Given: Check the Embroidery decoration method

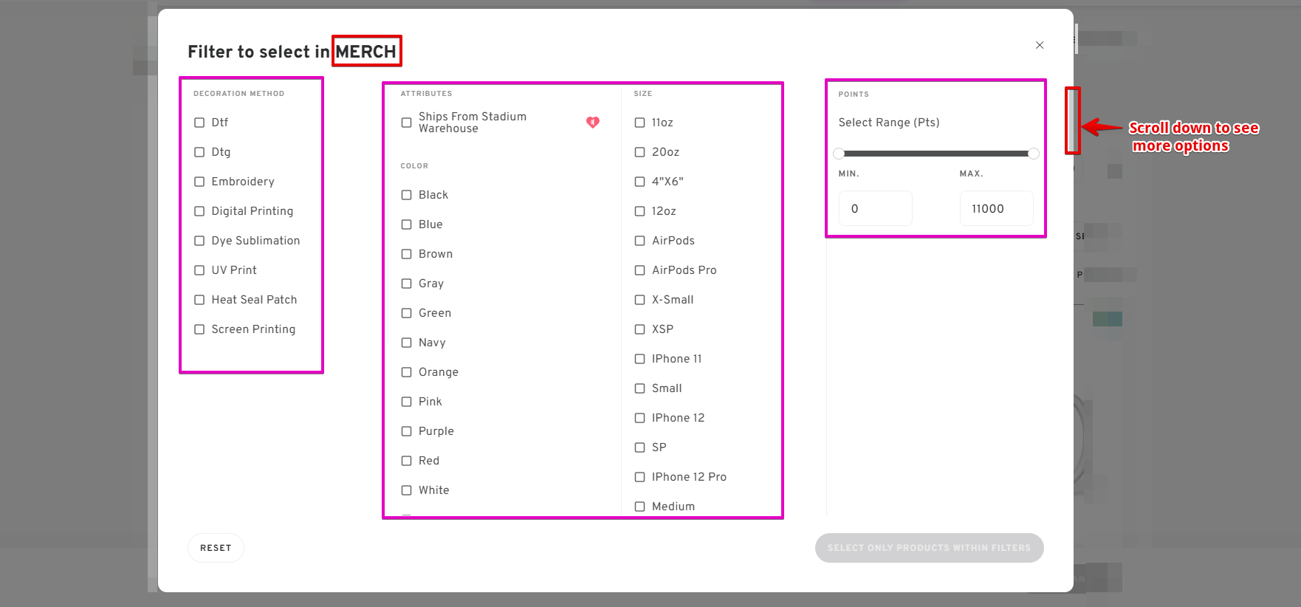Looking at the screenshot, I should [x=199, y=182].
